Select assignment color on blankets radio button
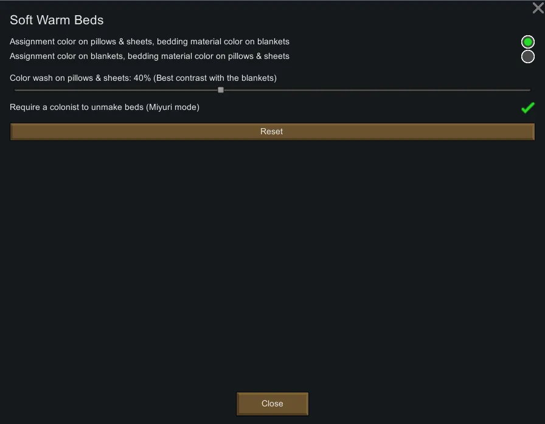 pyautogui.click(x=527, y=56)
